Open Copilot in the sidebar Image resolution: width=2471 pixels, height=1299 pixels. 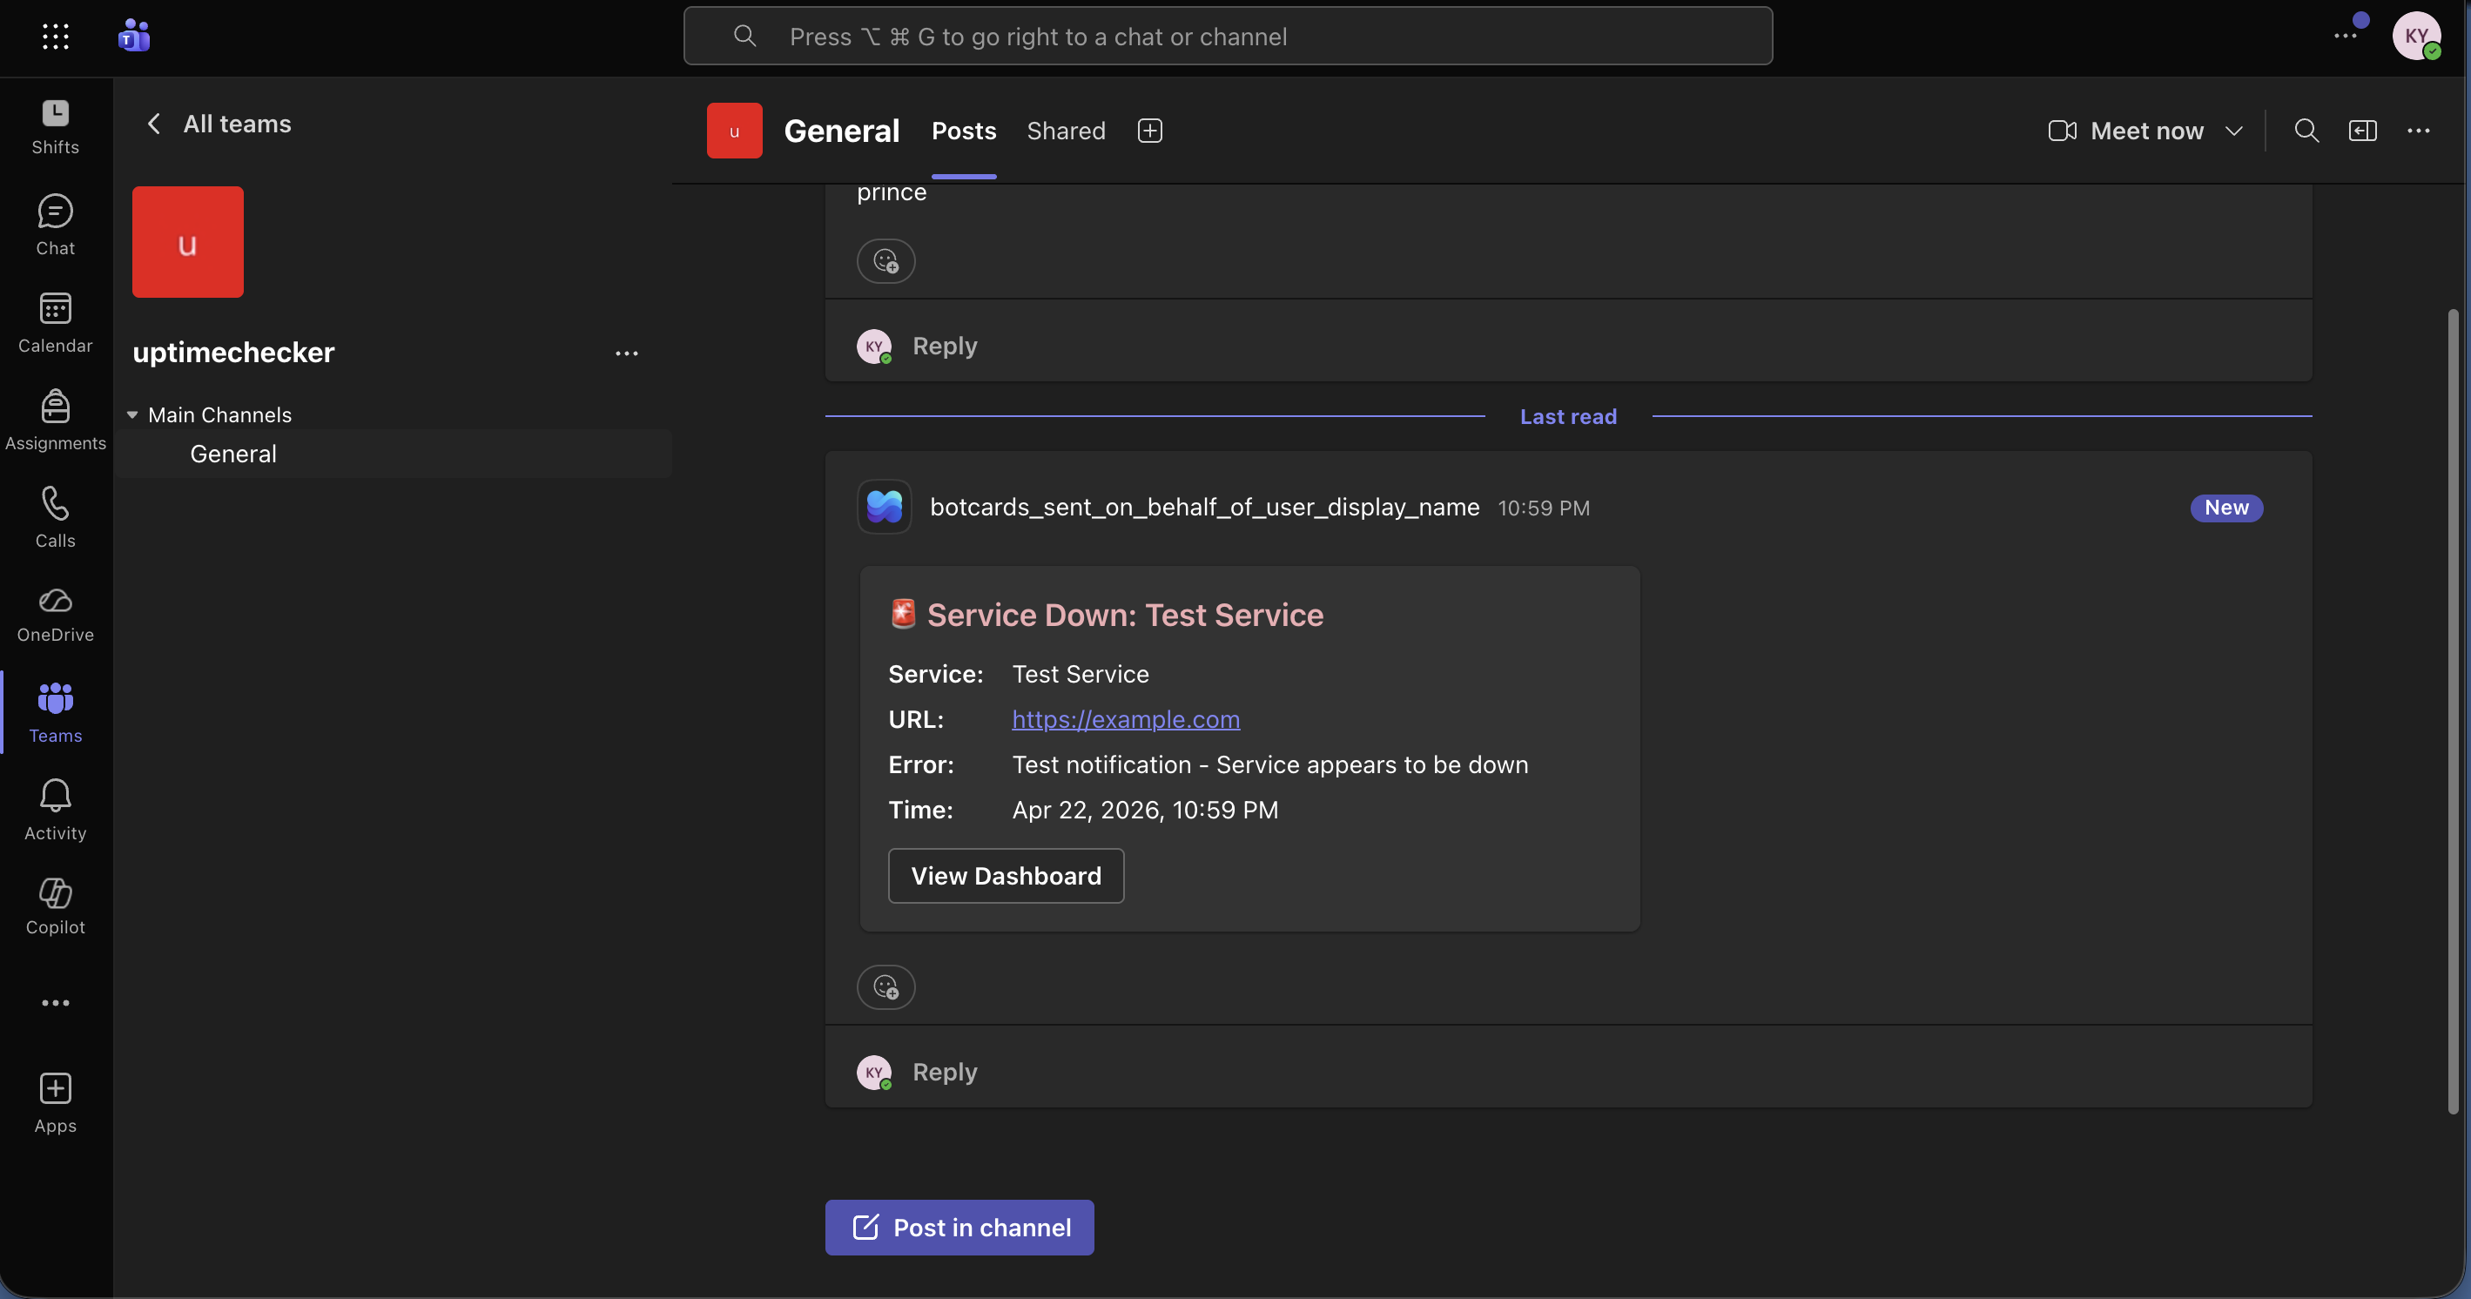click(x=56, y=906)
